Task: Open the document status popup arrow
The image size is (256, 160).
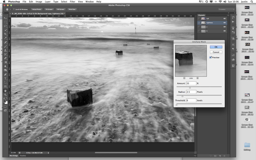Action: tap(48, 153)
